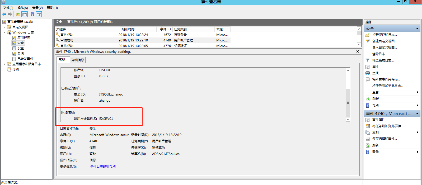Expand 应用程序和服务日志 tree node
Screen dimensions: 422x185
[4, 64]
